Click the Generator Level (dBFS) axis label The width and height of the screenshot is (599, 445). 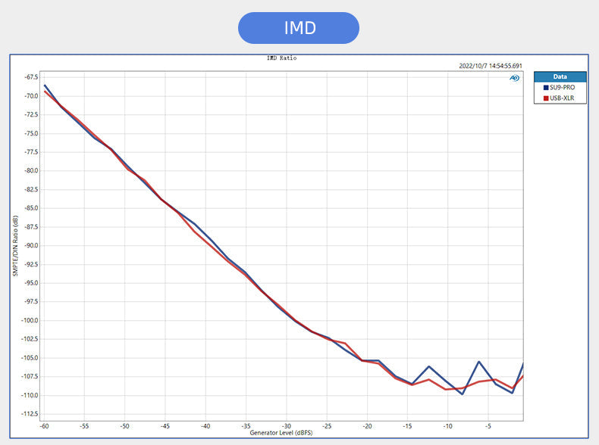[281, 432]
